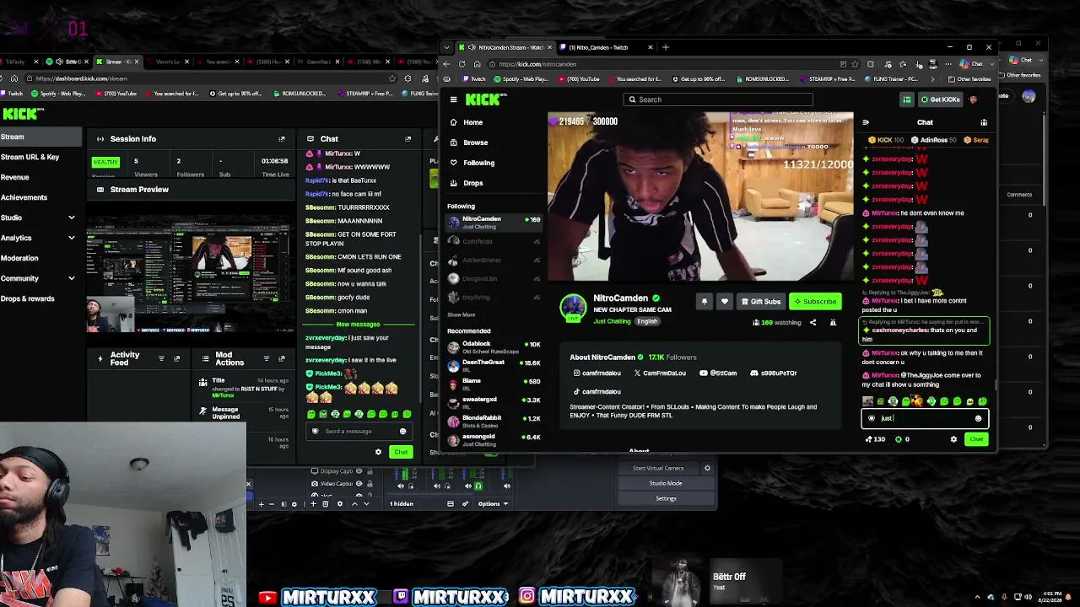The height and width of the screenshot is (607, 1080).
Task: Expand Show More under Following list
Action: pyautogui.click(x=462, y=314)
